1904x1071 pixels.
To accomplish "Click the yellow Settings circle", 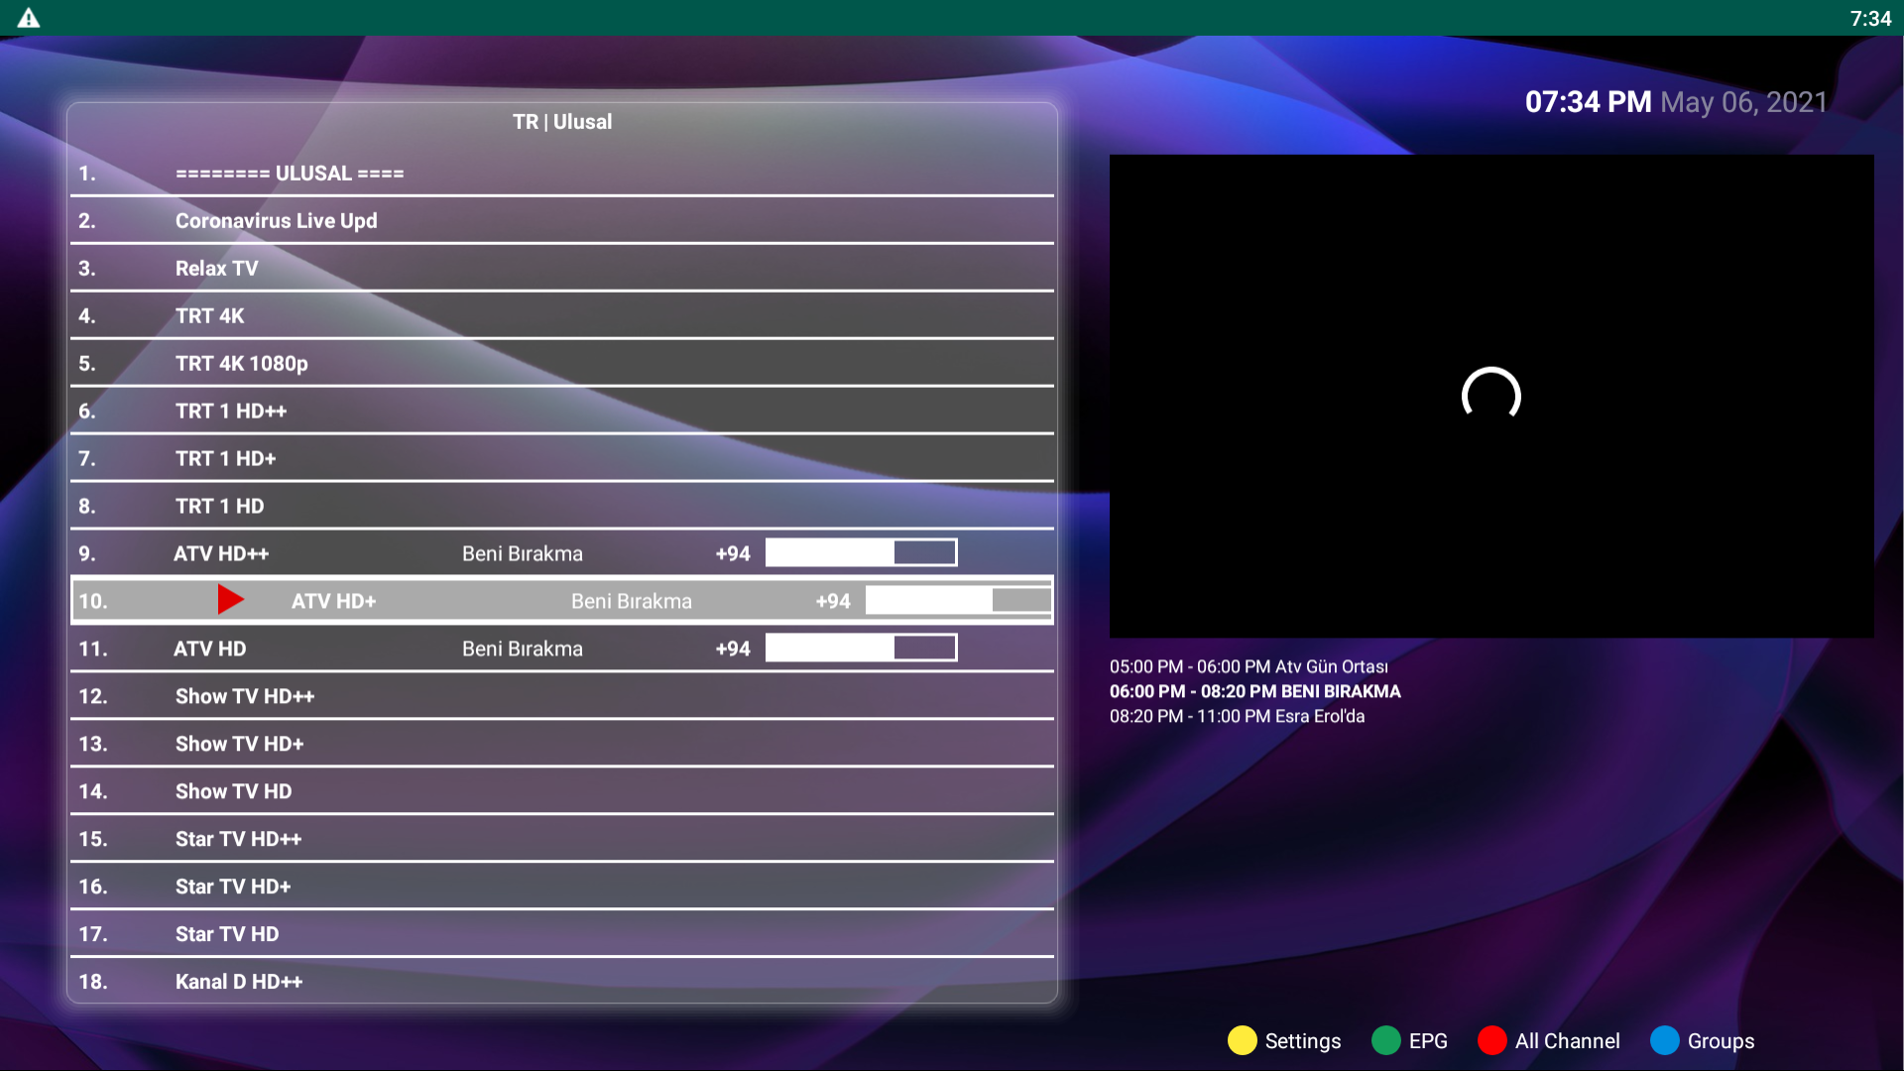I will point(1242,1040).
